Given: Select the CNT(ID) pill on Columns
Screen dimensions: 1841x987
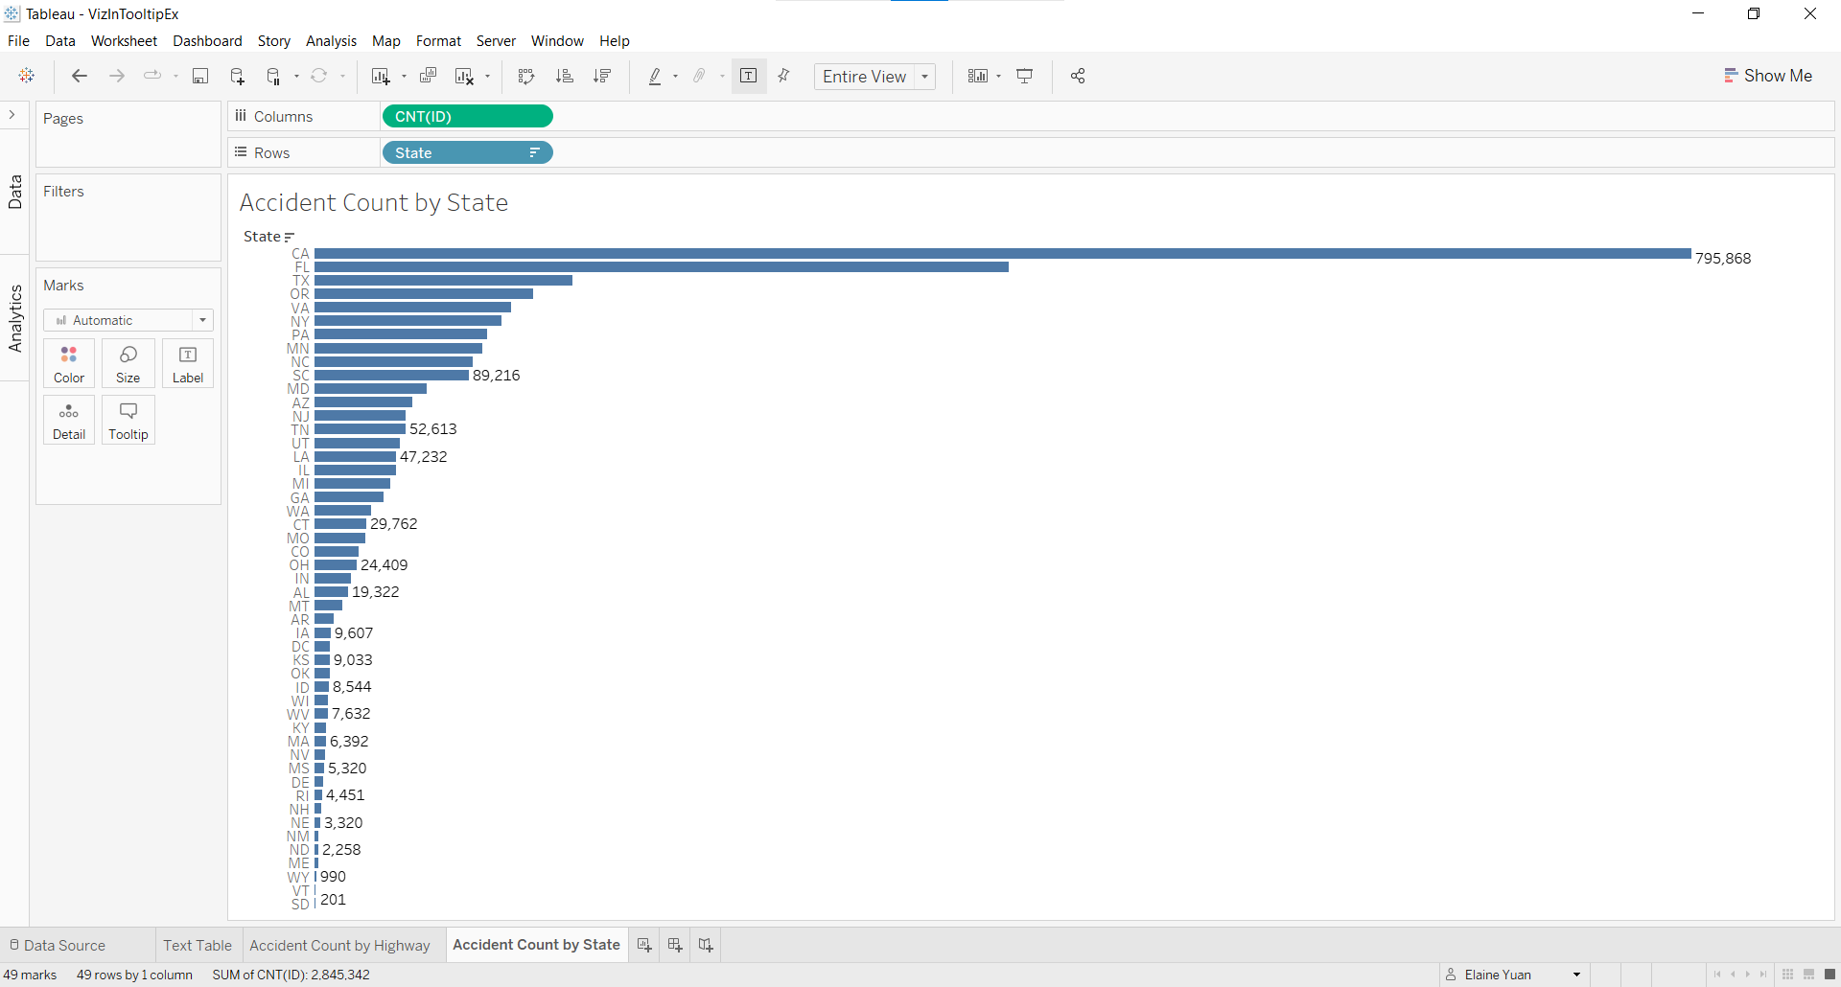Looking at the screenshot, I should pos(467,117).
